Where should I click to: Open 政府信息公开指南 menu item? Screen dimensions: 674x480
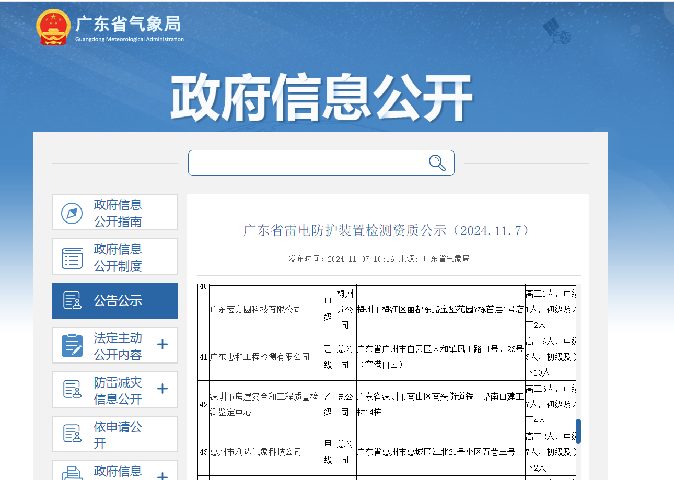[115, 212]
